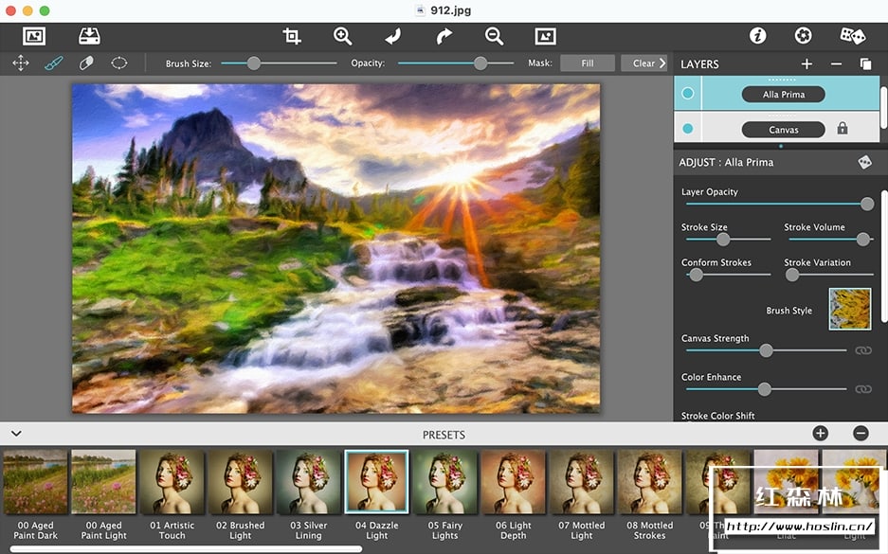Click the Layer Opacity slider handle
The width and height of the screenshot is (888, 554).
click(866, 204)
